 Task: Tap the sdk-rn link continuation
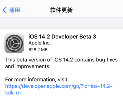[13, 93]
